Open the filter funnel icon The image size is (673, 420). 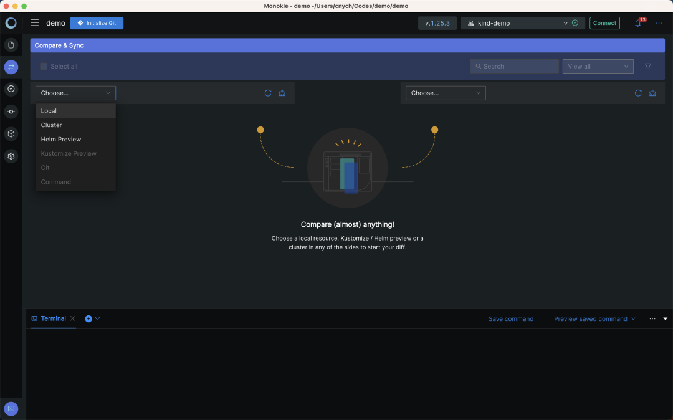[648, 67]
